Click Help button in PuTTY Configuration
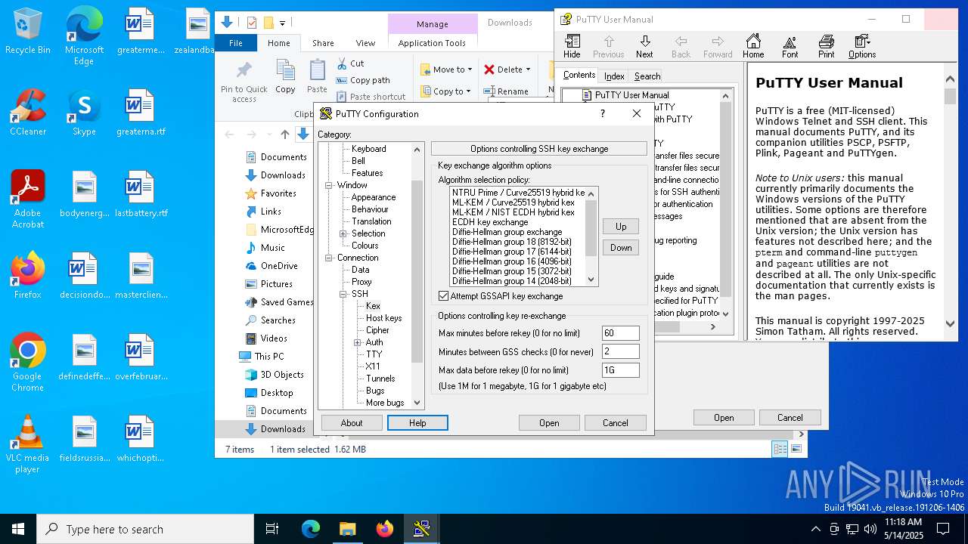The image size is (968, 544). coord(417,423)
